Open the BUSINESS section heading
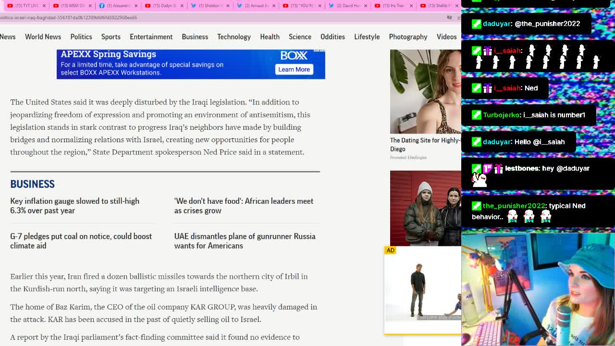The image size is (615, 346). (x=32, y=184)
